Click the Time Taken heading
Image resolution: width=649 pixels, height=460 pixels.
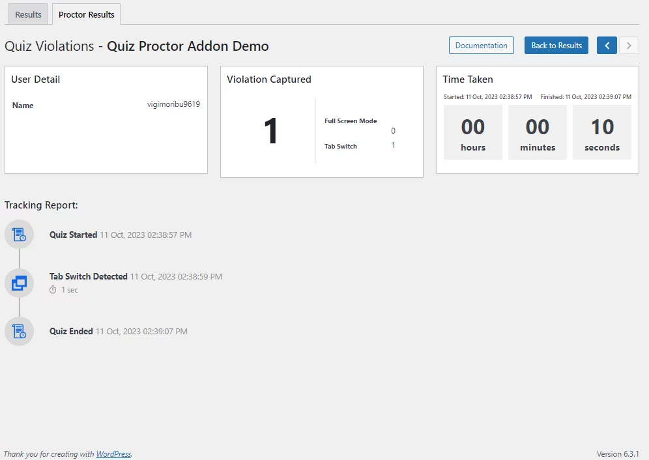(x=468, y=79)
